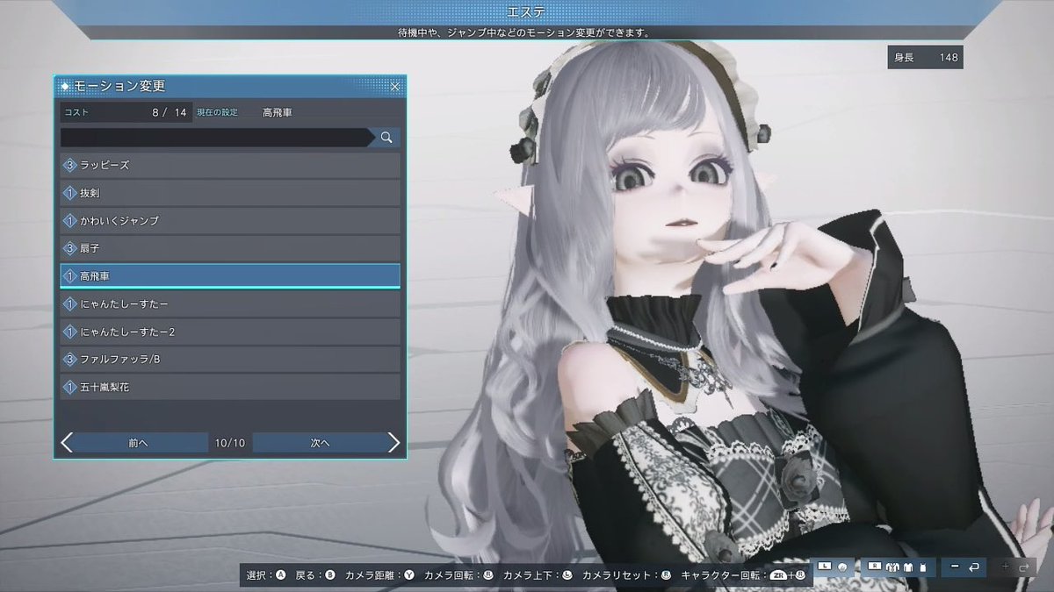This screenshot has width=1054, height=592.
Task: Select the 扇子 motion entry
Action: 230,248
